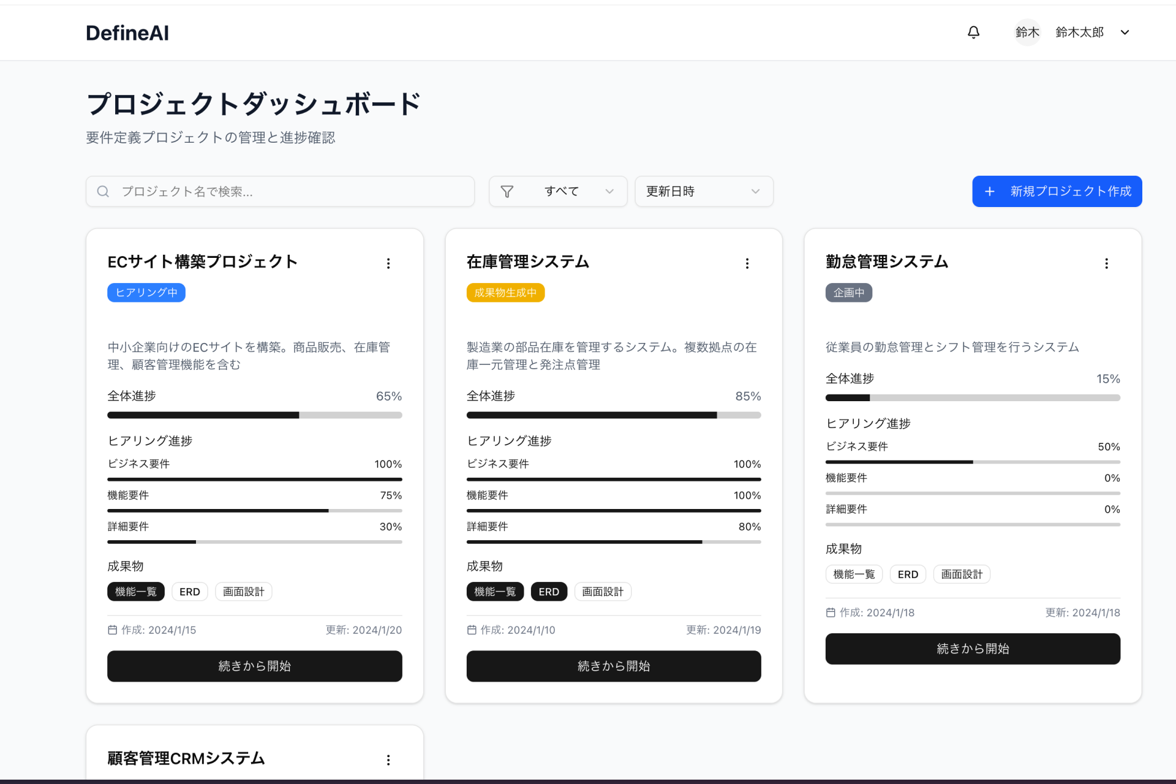Click 続きから開始 on ECサイト構築プロジェクト
The width and height of the screenshot is (1176, 784).
tap(254, 666)
